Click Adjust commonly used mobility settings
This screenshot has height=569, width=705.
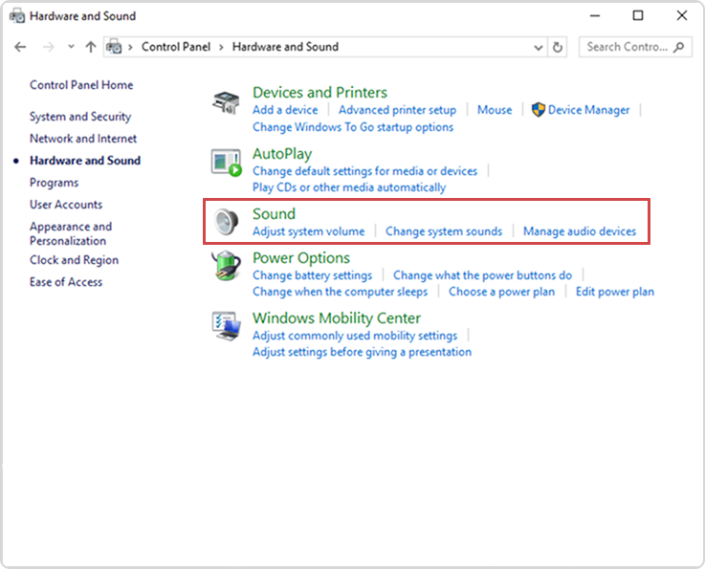point(355,336)
